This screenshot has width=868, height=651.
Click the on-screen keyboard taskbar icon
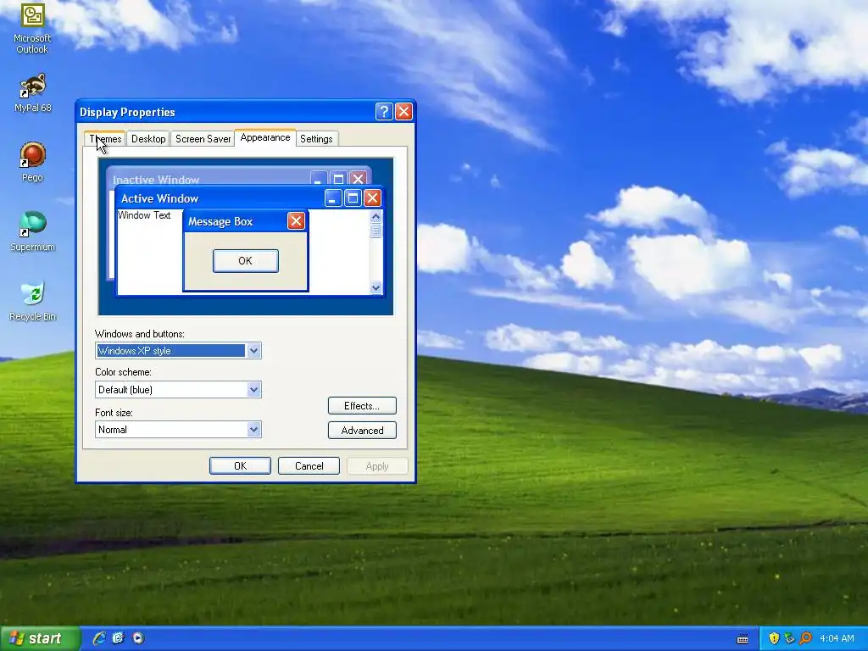pos(743,639)
